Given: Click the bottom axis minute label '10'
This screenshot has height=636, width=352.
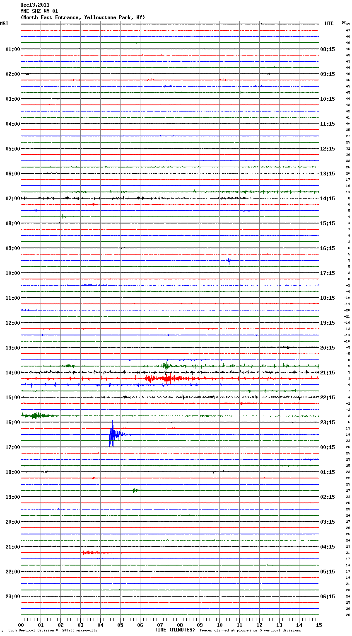Looking at the screenshot, I should coord(219,625).
